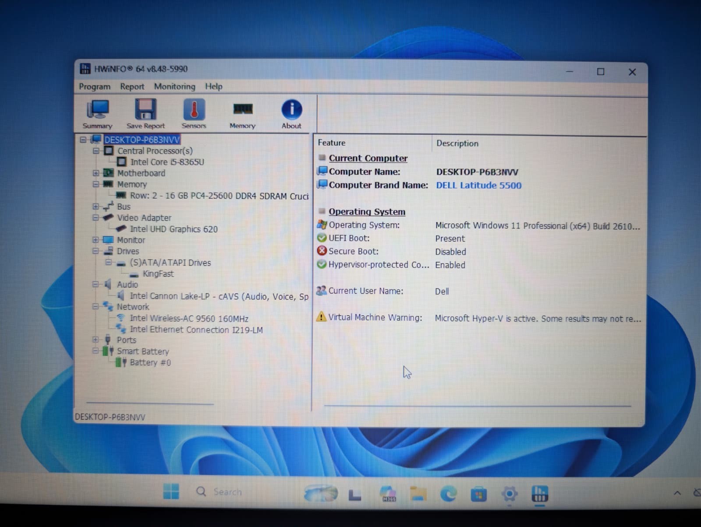Open Microsoft Edge from the taskbar

(x=448, y=494)
